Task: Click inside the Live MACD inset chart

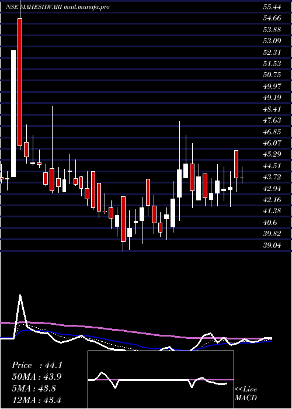Action: pos(161,380)
